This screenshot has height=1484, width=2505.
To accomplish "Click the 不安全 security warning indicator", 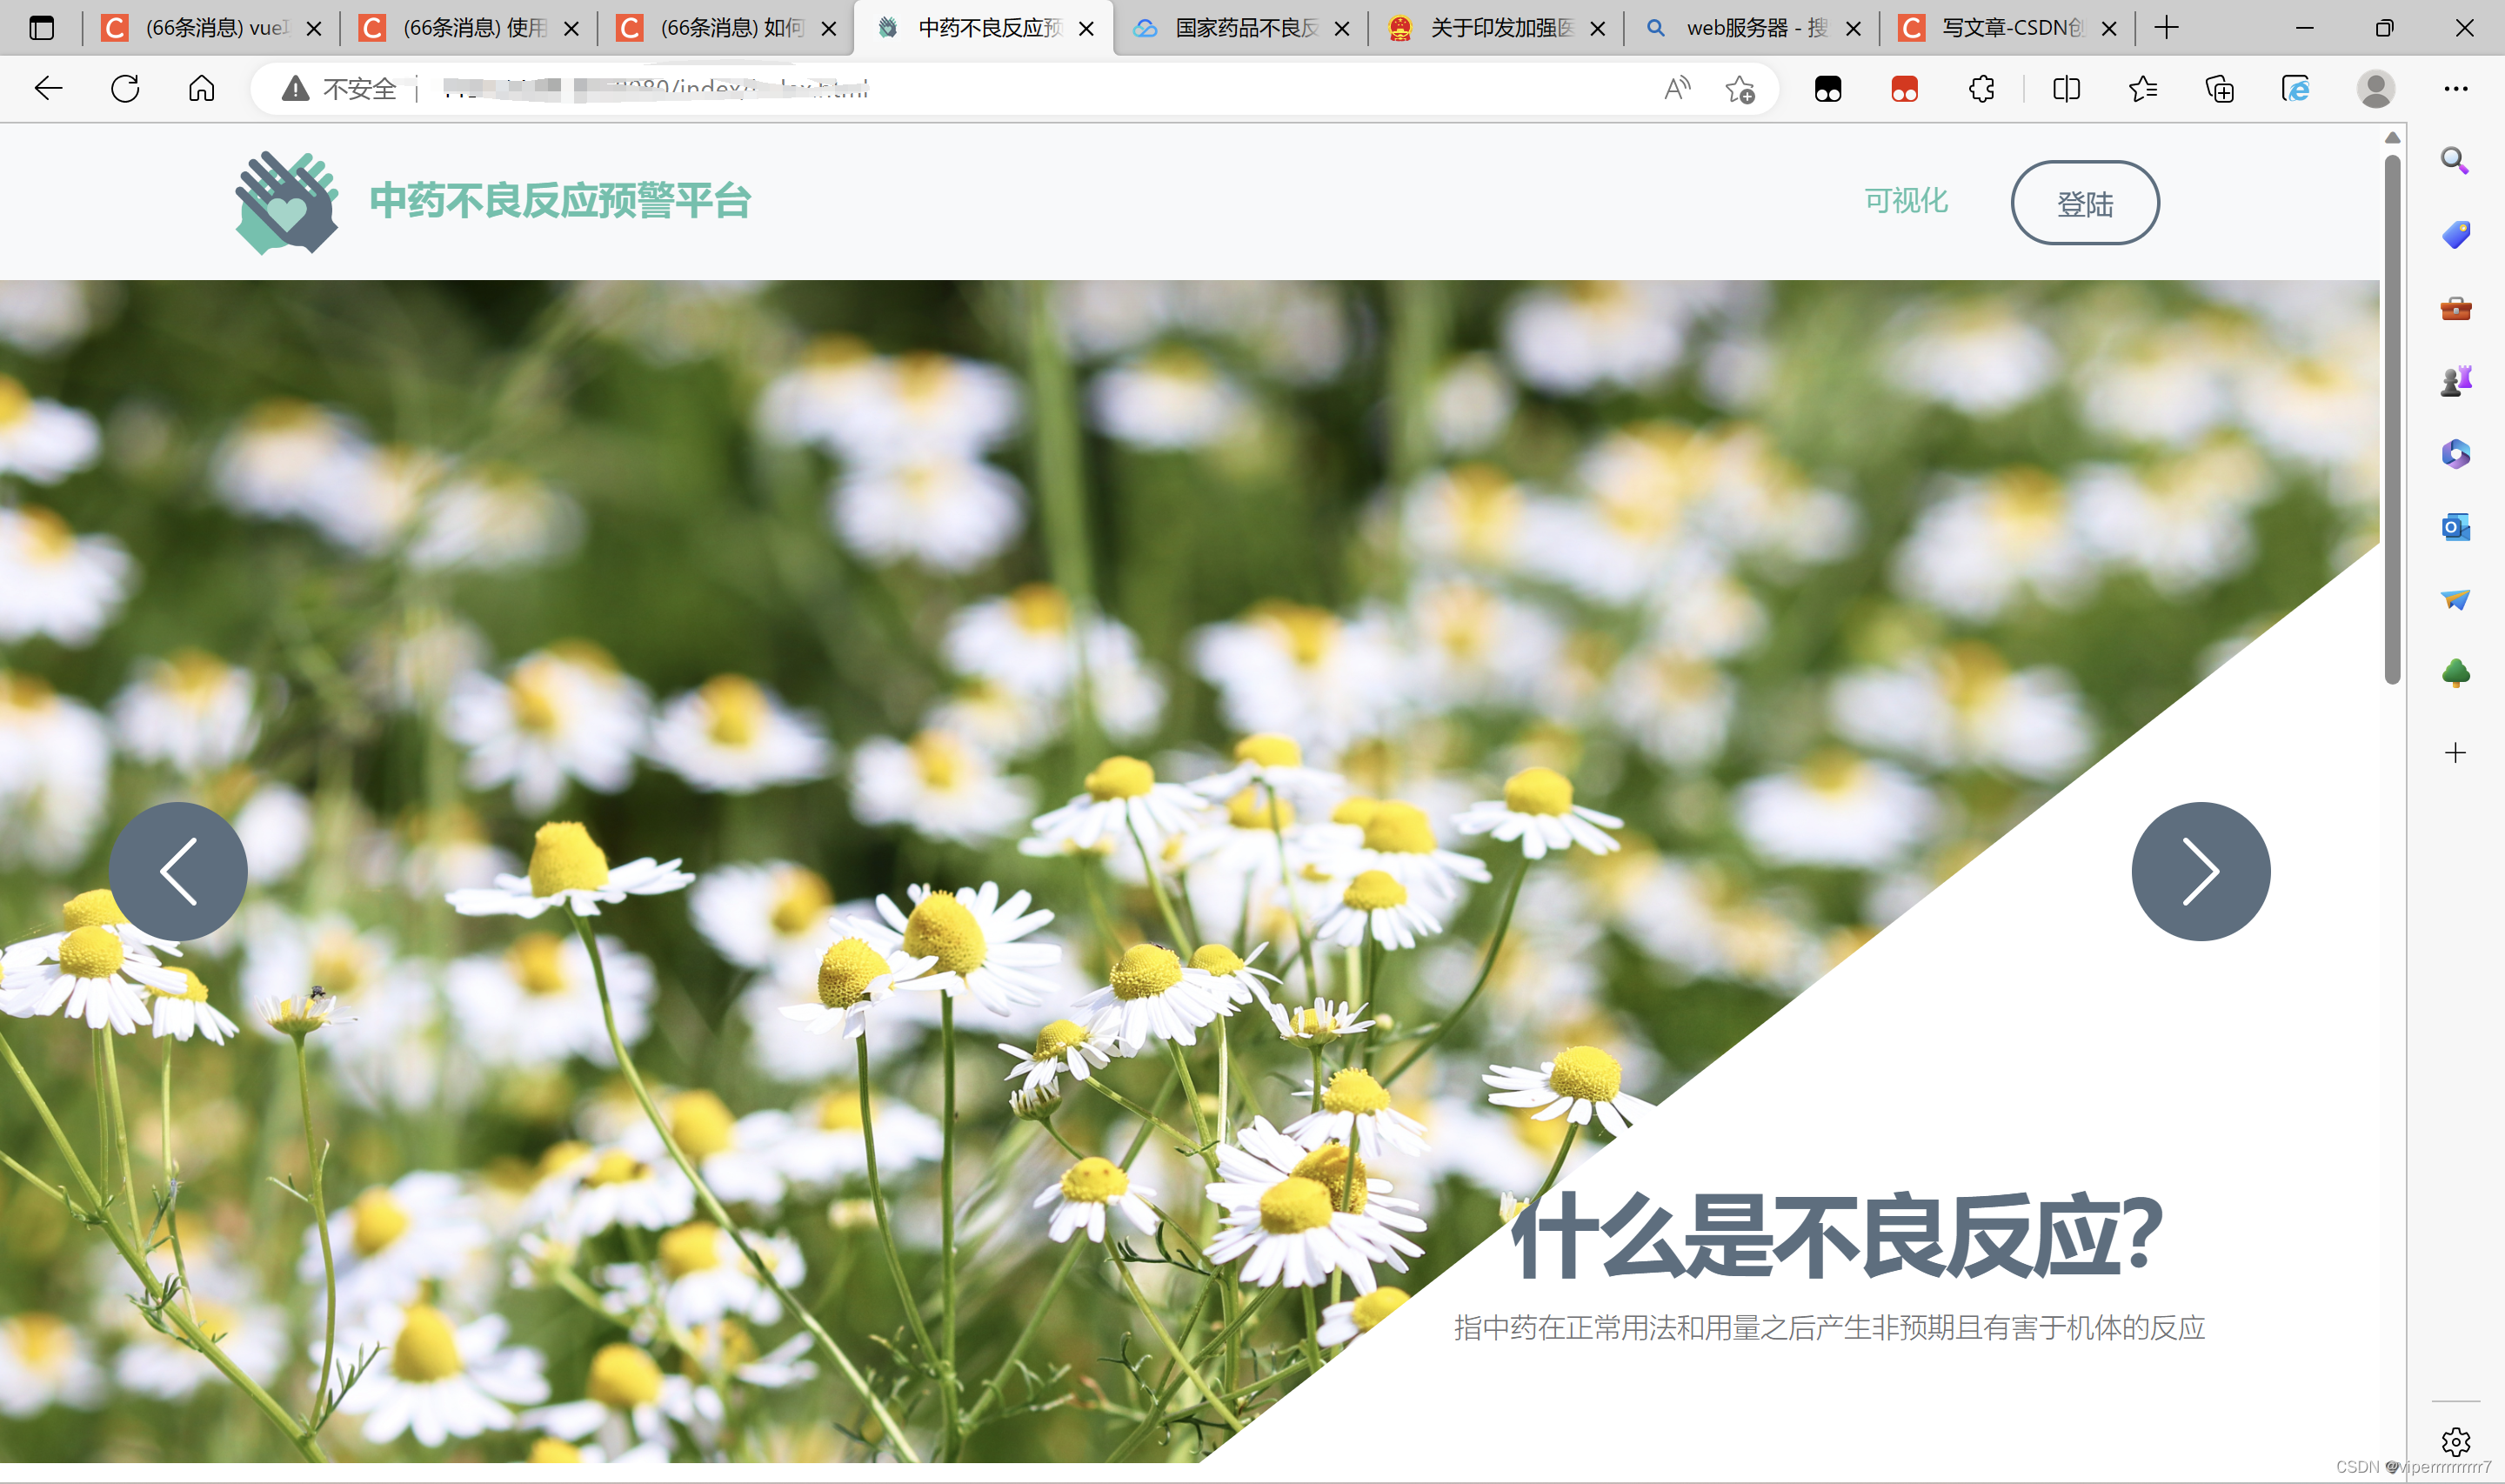I will pos(340,89).
